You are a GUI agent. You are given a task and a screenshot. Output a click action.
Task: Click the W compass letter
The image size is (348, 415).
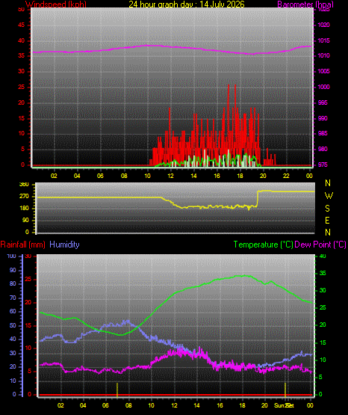(329, 196)
